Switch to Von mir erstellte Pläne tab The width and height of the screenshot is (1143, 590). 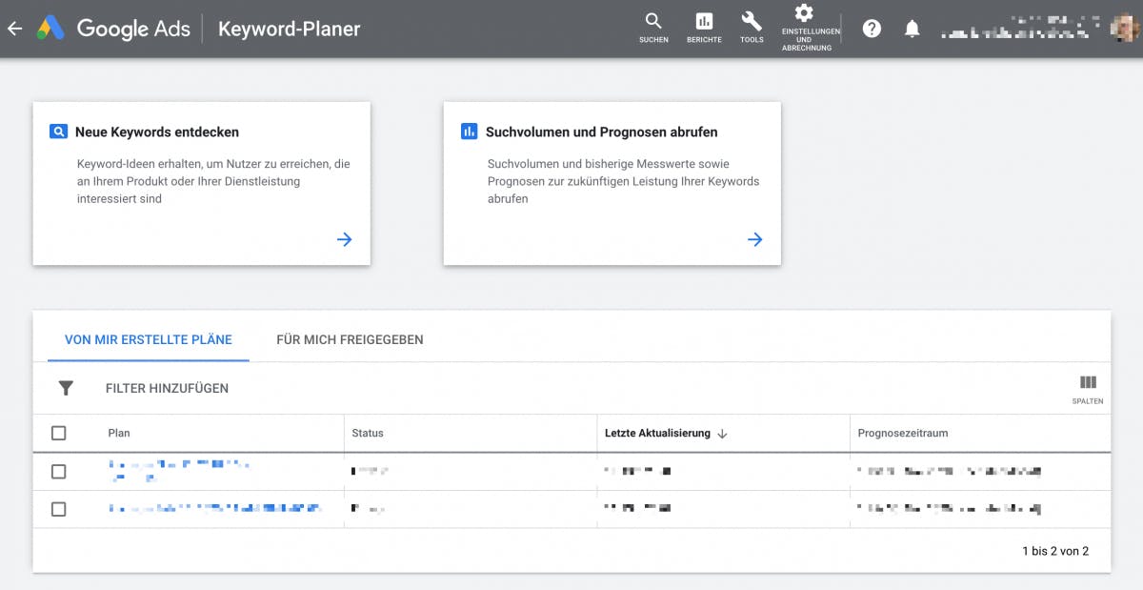click(148, 339)
